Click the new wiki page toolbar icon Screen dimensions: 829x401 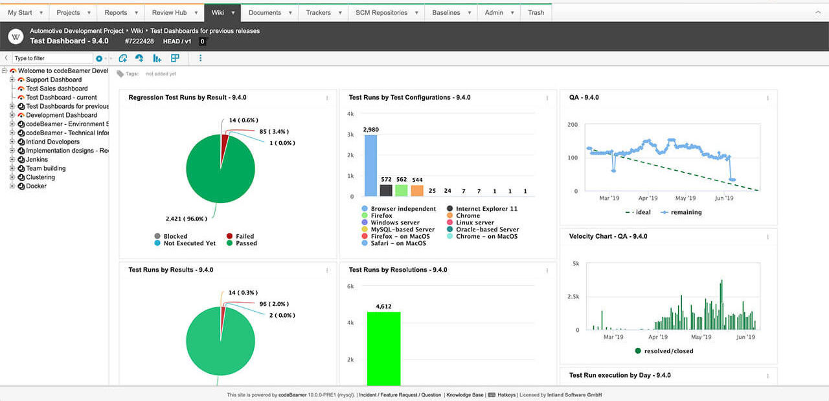point(122,58)
